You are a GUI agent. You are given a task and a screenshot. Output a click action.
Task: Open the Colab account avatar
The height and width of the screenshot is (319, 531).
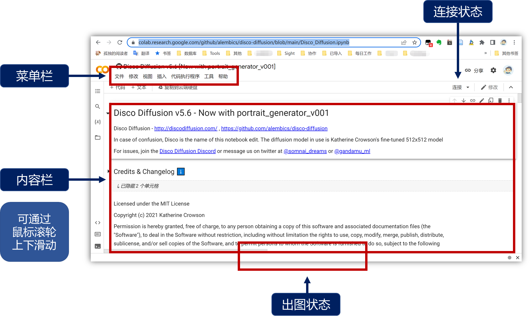click(508, 70)
